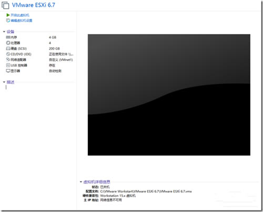Select the 内存 device row label

[14, 37]
